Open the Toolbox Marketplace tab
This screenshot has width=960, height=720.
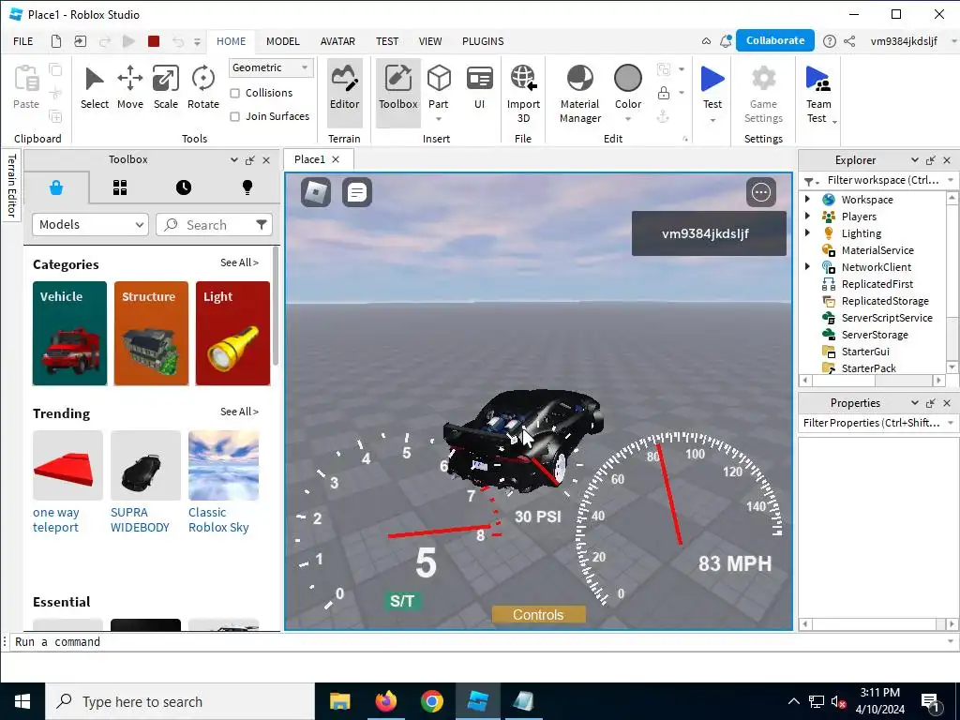click(56, 187)
